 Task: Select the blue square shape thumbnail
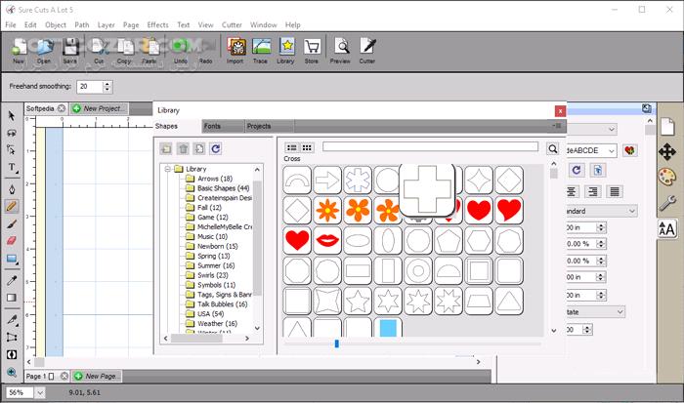(x=388, y=328)
